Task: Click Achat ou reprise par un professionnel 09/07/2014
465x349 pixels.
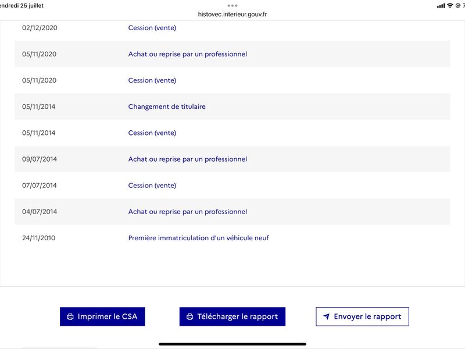Action: [187, 159]
